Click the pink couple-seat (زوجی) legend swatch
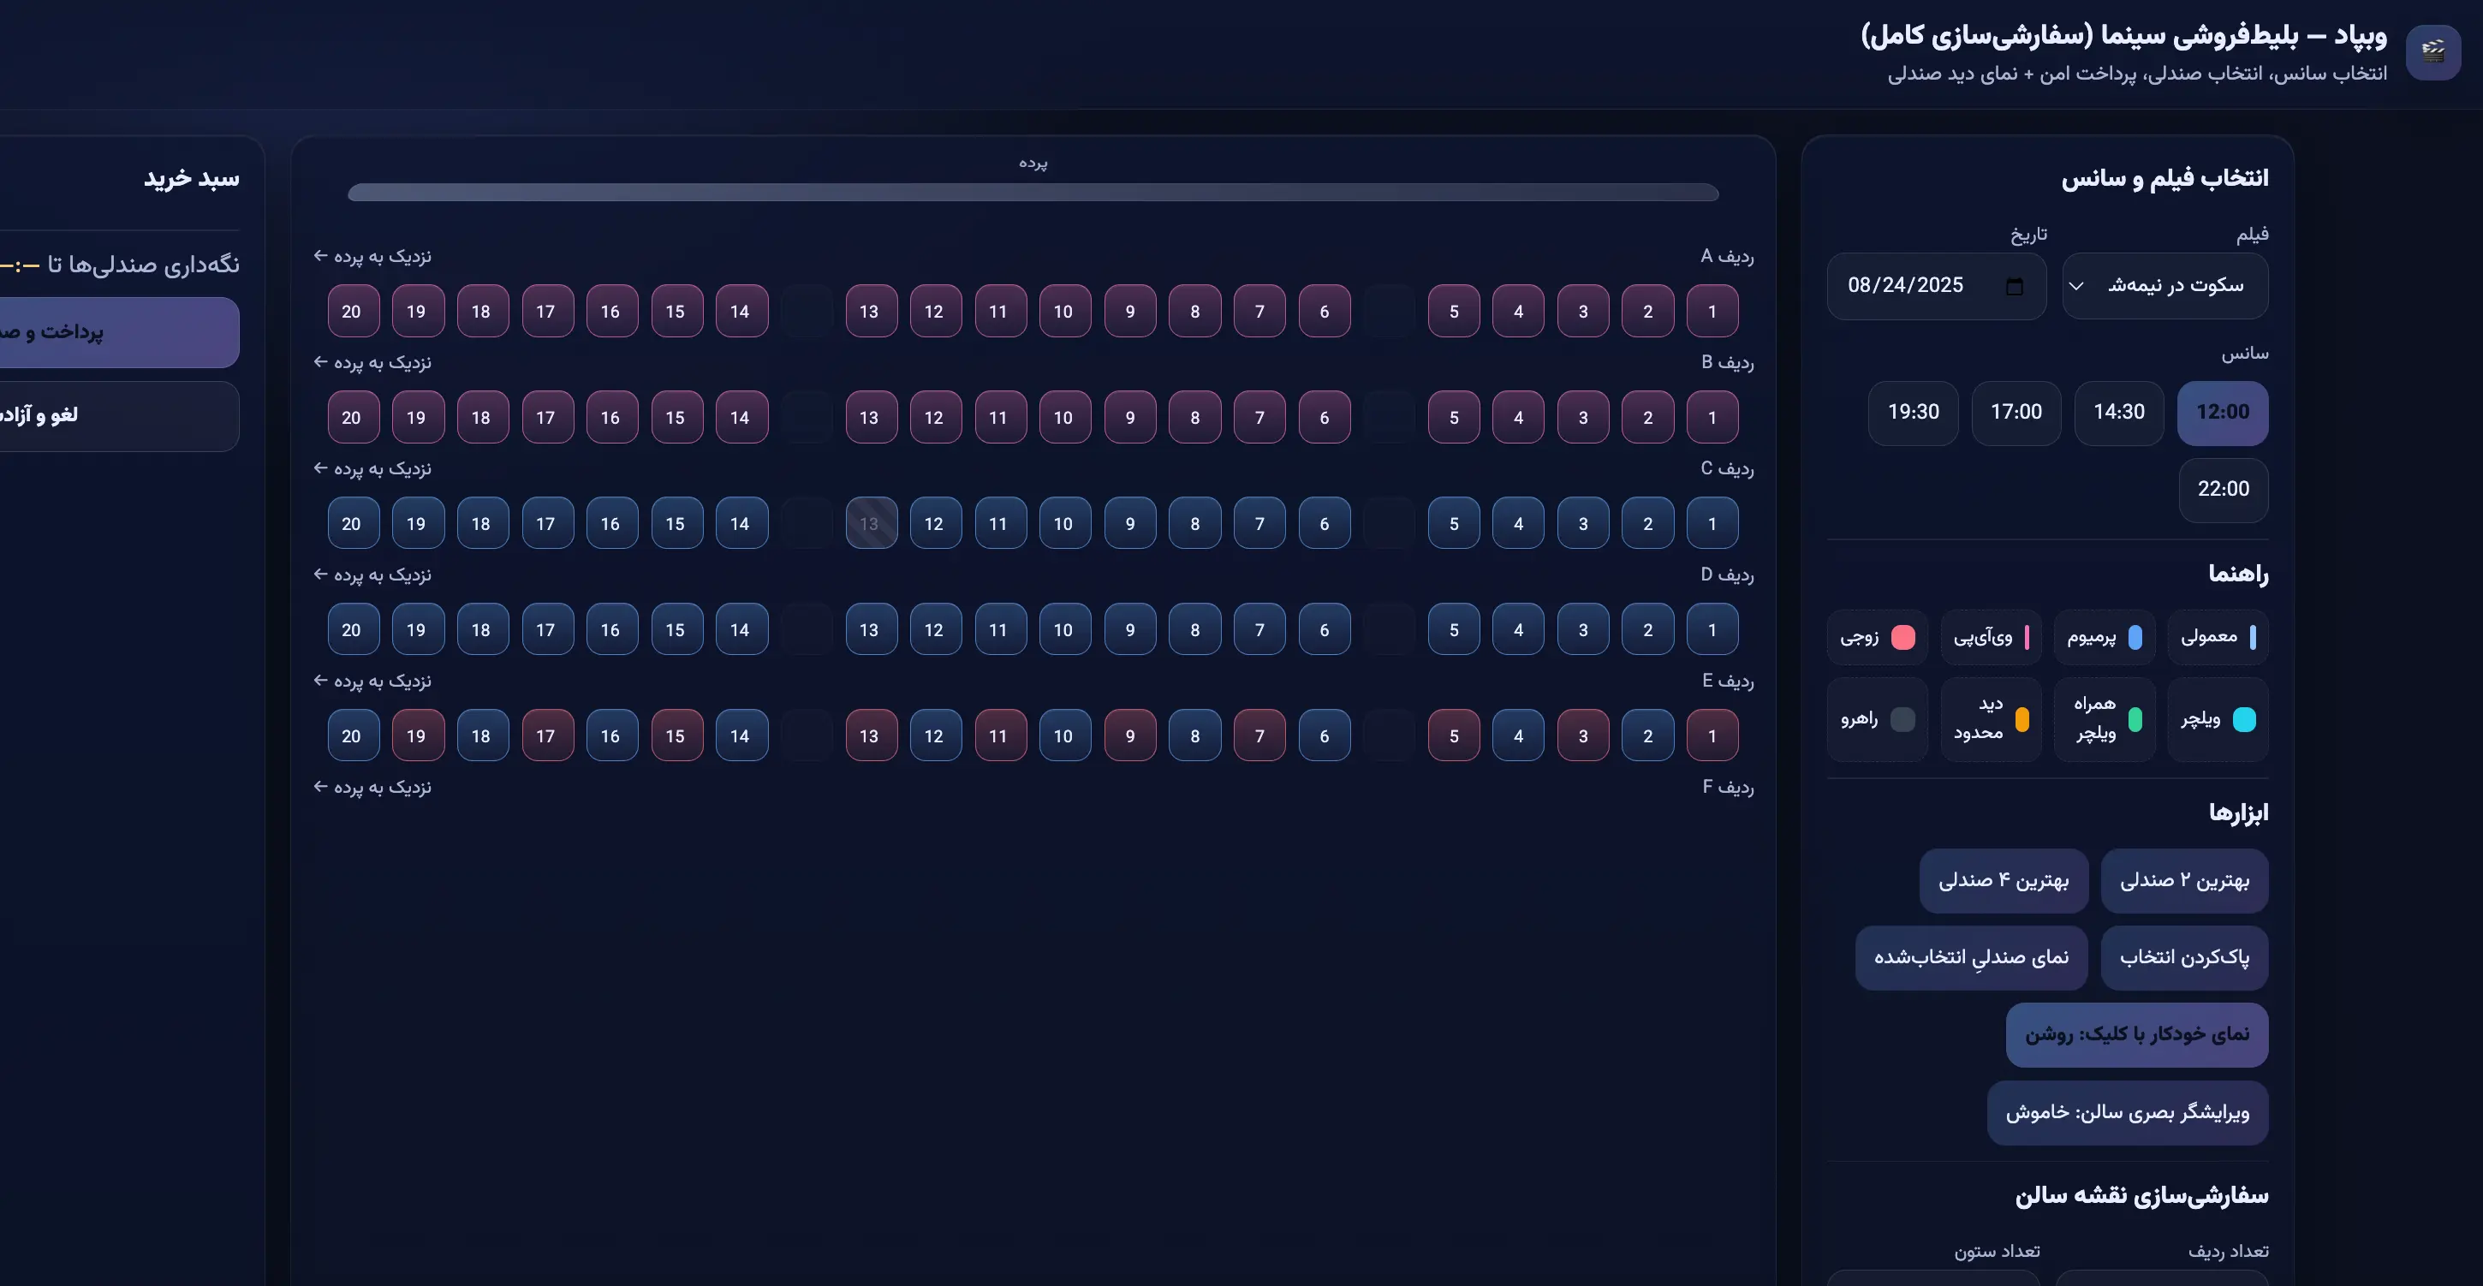Viewport: 2483px width, 1286px height. tap(1902, 637)
